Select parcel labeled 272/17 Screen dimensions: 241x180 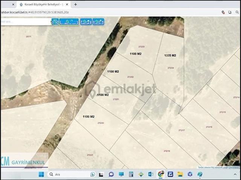pos(182,130)
